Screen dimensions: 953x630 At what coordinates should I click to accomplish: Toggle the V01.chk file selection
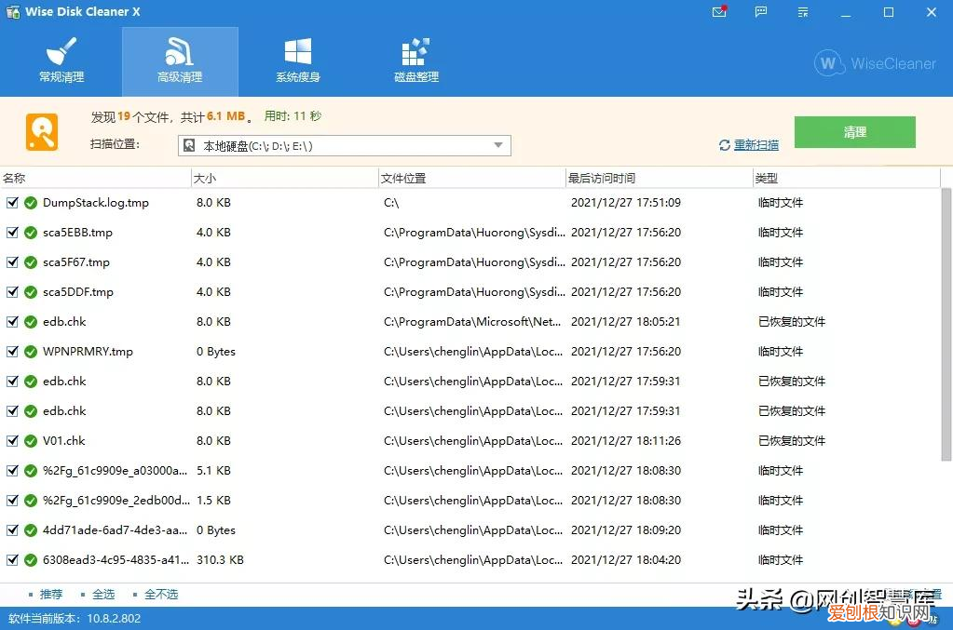(13, 440)
